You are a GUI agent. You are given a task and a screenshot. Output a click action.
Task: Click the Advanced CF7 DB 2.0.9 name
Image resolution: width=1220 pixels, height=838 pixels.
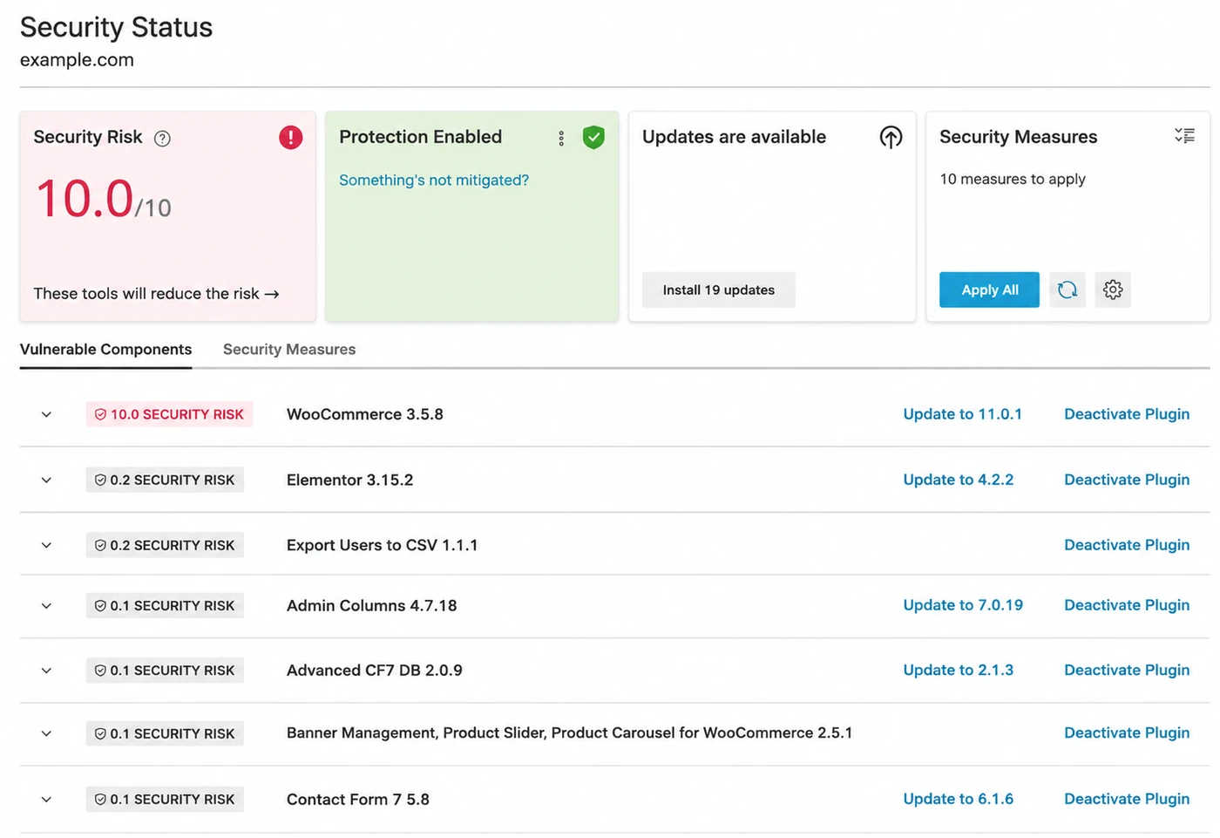[375, 670]
